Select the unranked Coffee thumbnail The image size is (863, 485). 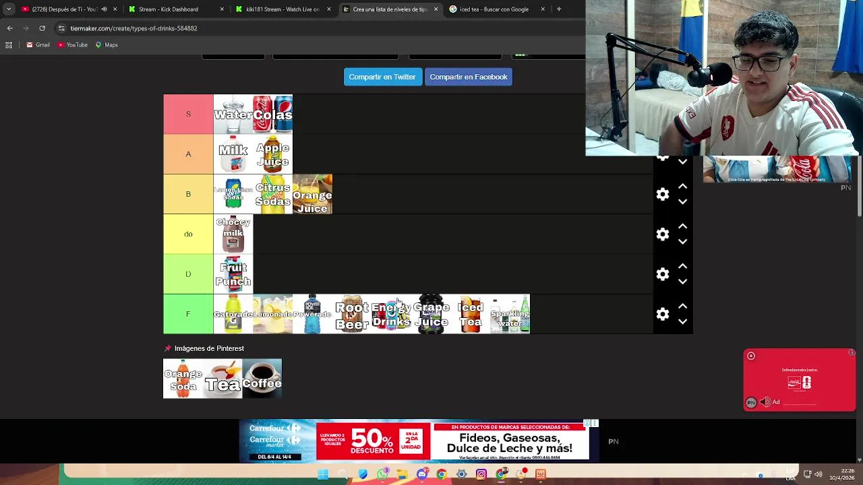click(x=262, y=379)
